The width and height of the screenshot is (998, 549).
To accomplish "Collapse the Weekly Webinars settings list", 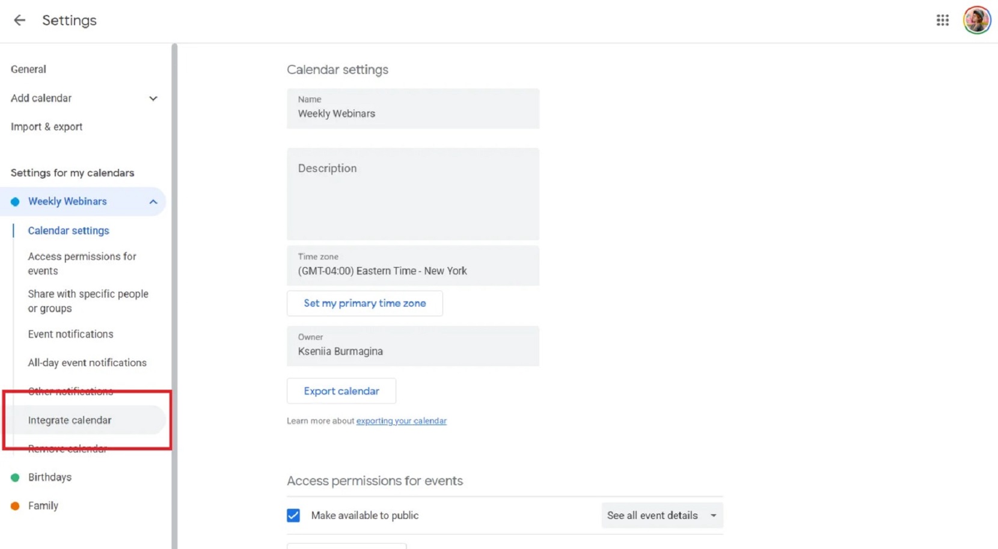I will click(x=153, y=201).
